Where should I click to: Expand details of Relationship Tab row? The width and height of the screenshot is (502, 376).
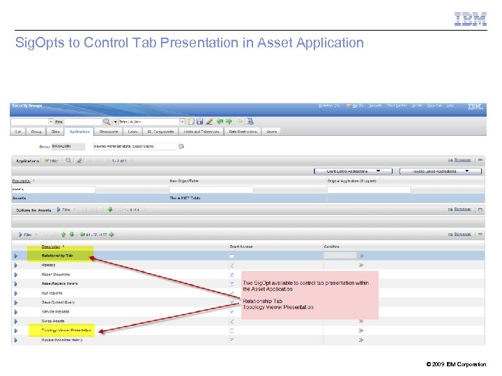point(15,256)
